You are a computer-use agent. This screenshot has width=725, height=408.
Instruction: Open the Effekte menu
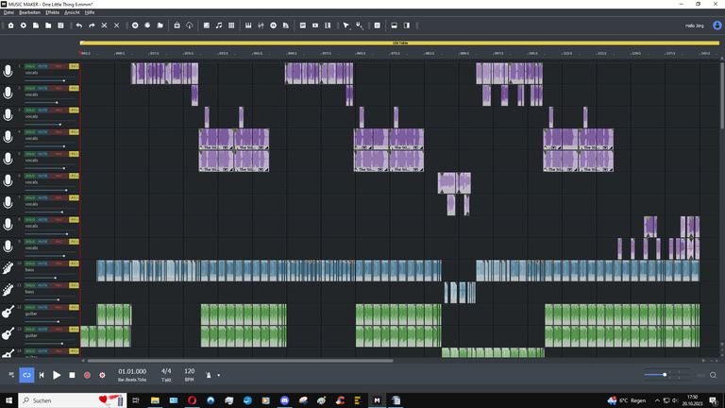coord(53,12)
